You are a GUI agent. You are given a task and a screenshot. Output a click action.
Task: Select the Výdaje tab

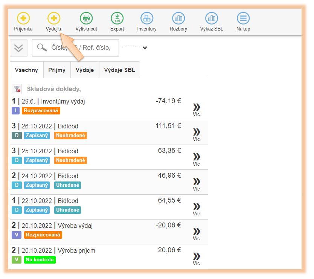pyautogui.click(x=85, y=70)
